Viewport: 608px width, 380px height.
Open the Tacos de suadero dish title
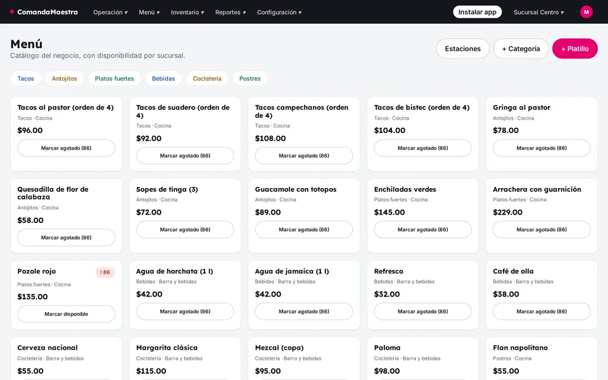pyautogui.click(x=182, y=111)
